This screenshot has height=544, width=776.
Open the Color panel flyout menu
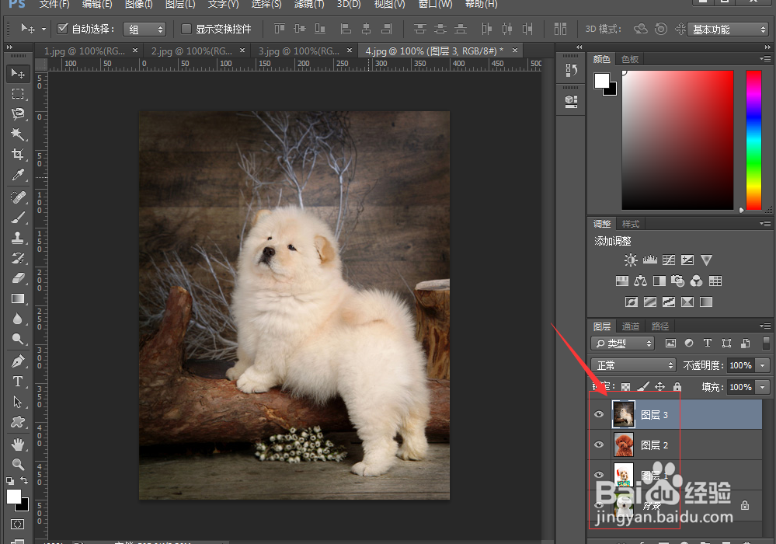765,59
